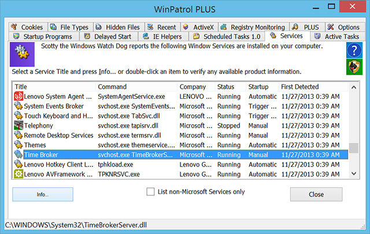The height and width of the screenshot is (234, 370).
Task: Select the Remote Desktop Services row
Action: coord(58,135)
